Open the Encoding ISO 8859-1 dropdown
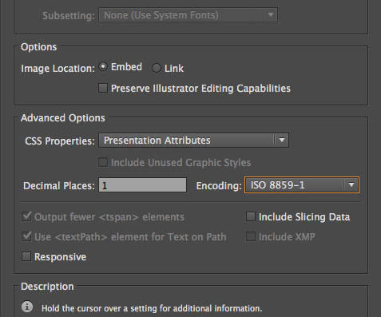The width and height of the screenshot is (381, 317). (x=302, y=185)
